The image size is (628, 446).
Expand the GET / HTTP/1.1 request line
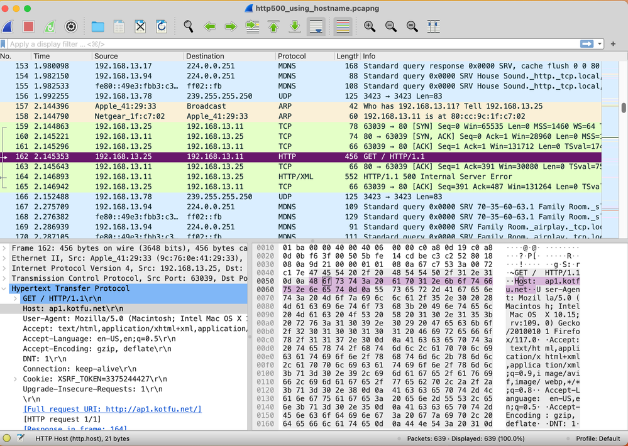tap(15, 298)
